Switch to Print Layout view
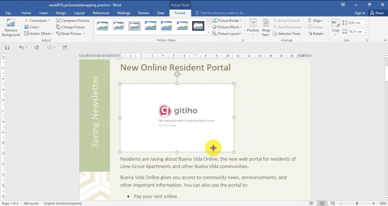The height and width of the screenshot is (206, 388). coord(322,203)
